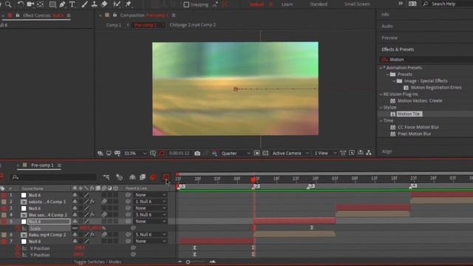Viewport: 473px width, 266px height.
Task: Take a snapshot with the camera icon
Action: click(197, 153)
